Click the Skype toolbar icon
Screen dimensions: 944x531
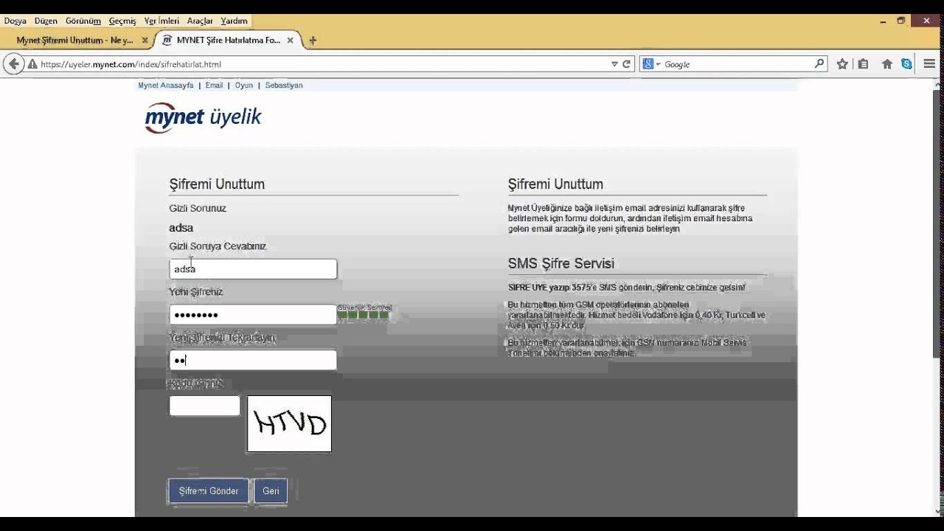coord(906,64)
